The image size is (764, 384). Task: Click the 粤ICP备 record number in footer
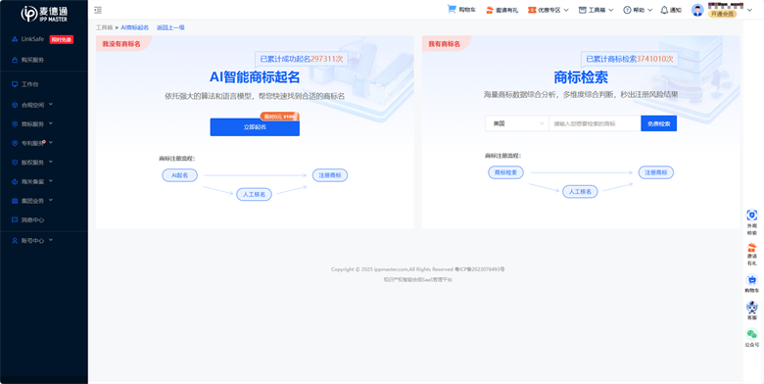pos(479,269)
